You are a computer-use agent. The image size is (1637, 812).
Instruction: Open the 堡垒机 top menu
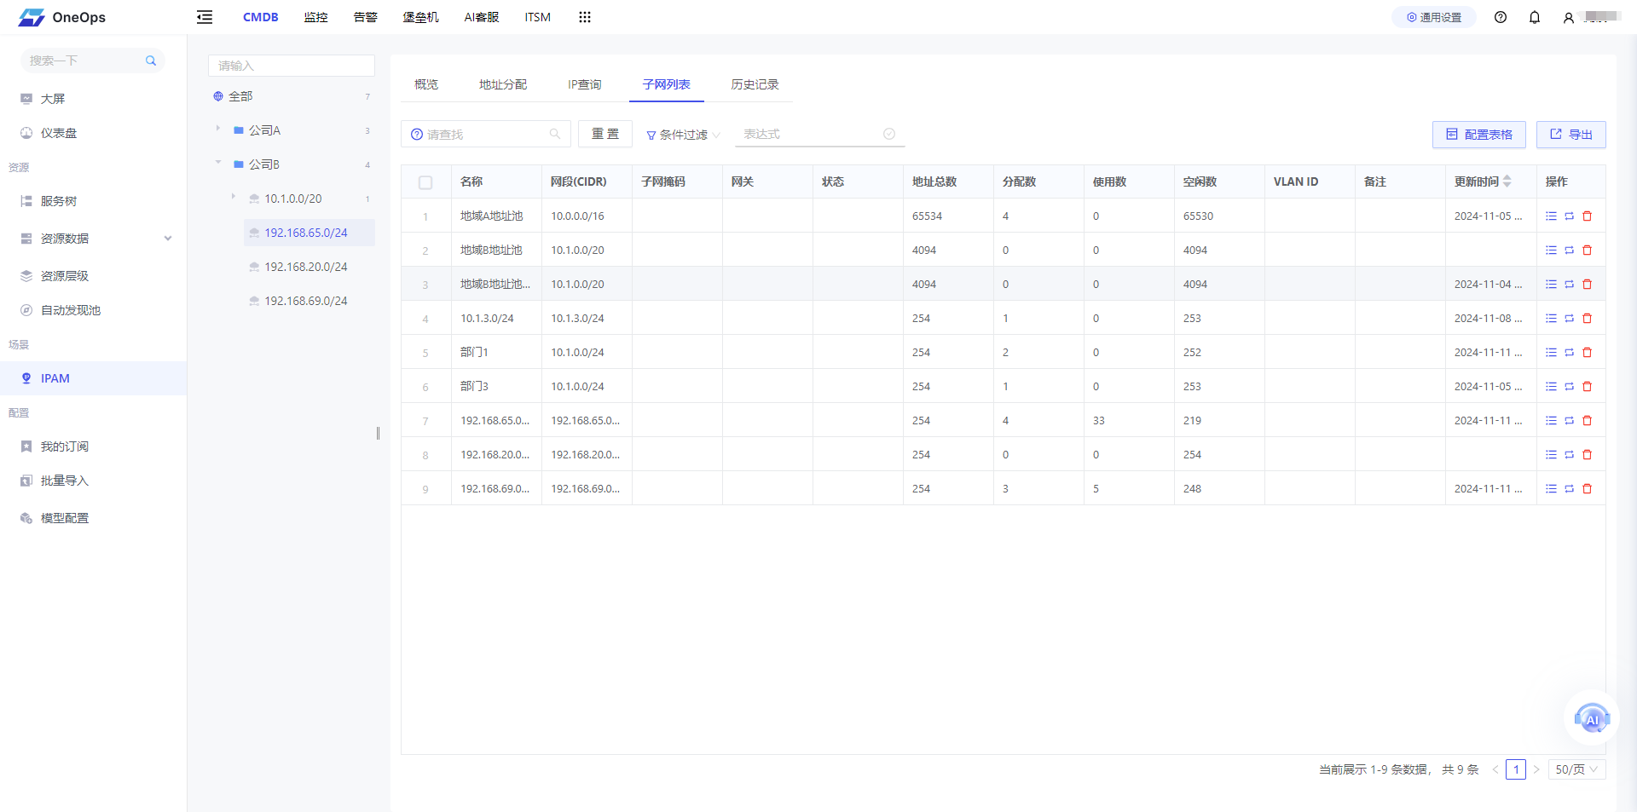coord(421,17)
